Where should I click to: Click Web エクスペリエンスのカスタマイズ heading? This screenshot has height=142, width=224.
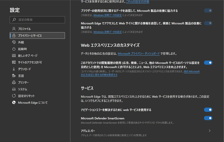pyautogui.click(x=110, y=45)
